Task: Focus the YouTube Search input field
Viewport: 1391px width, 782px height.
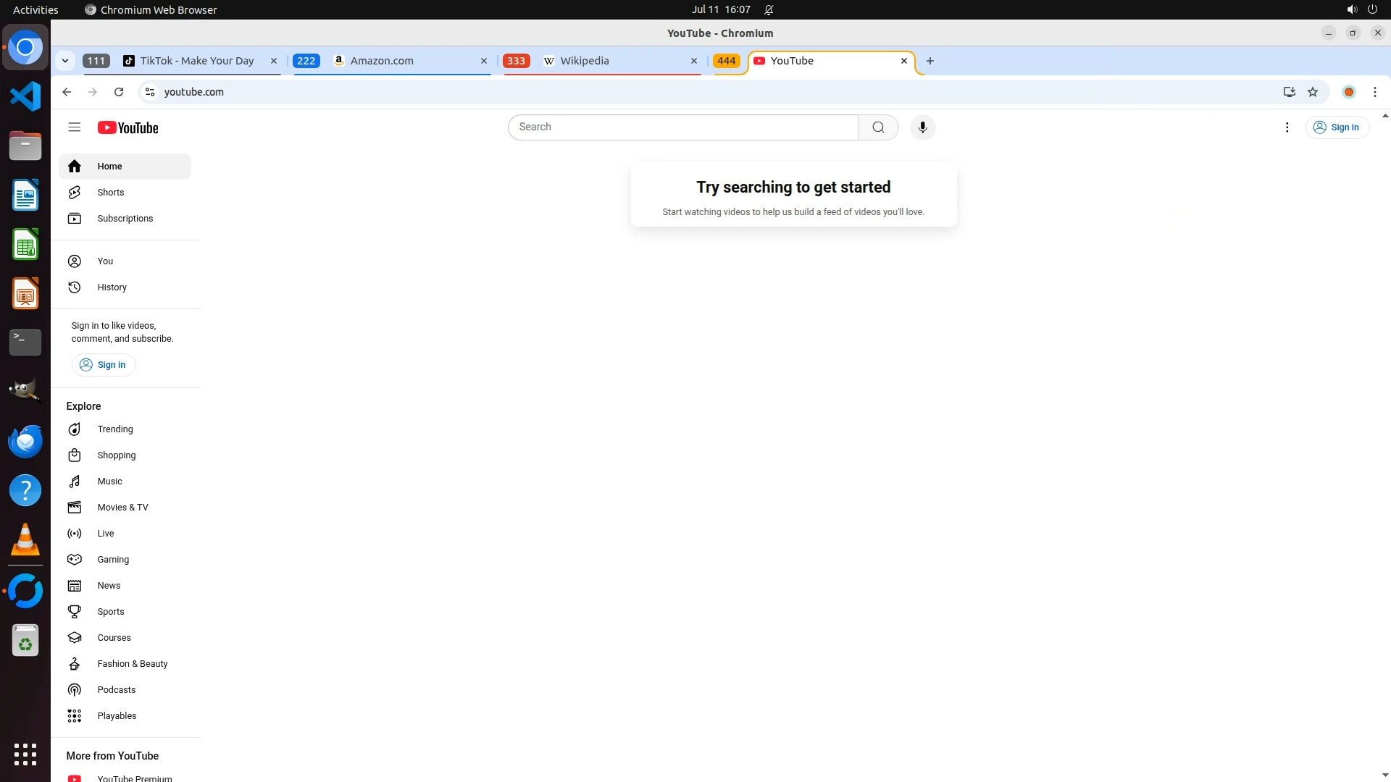Action: point(681,127)
